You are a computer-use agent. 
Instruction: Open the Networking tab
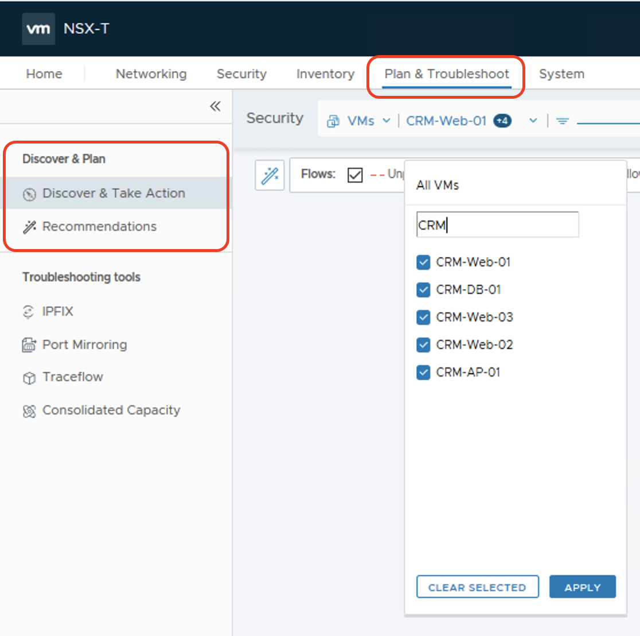[151, 74]
